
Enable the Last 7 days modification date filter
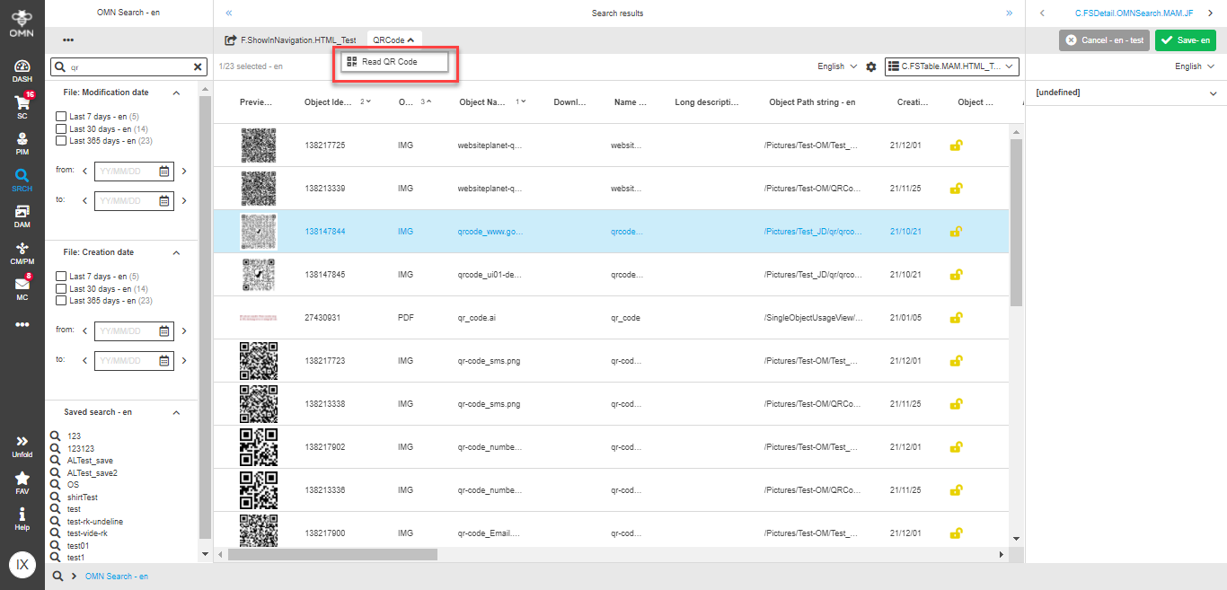click(x=61, y=115)
